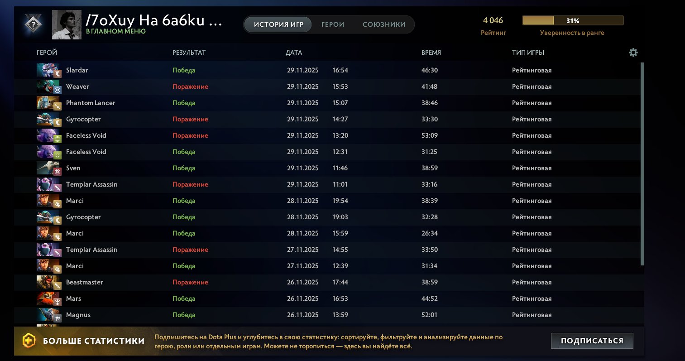Click the Weaver hero portrait icon
Screen dimensions: 685x361
tap(48, 87)
